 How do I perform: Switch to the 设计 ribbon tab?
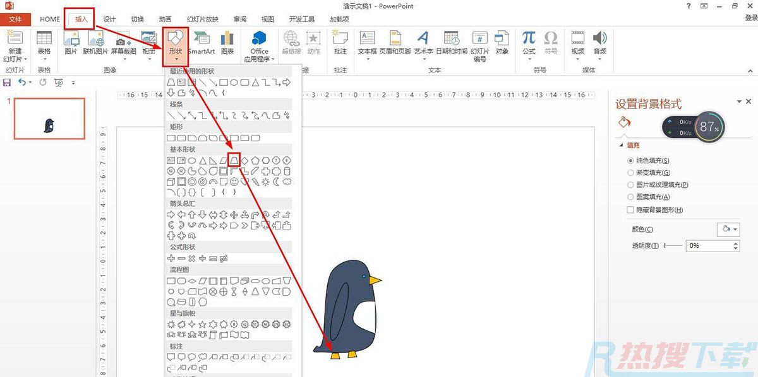(109, 19)
